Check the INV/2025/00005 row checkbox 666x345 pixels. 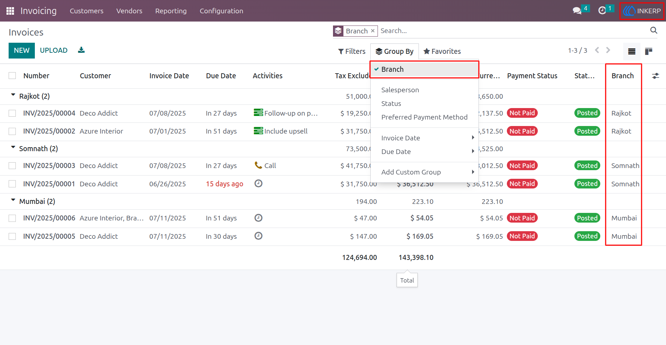[12, 236]
